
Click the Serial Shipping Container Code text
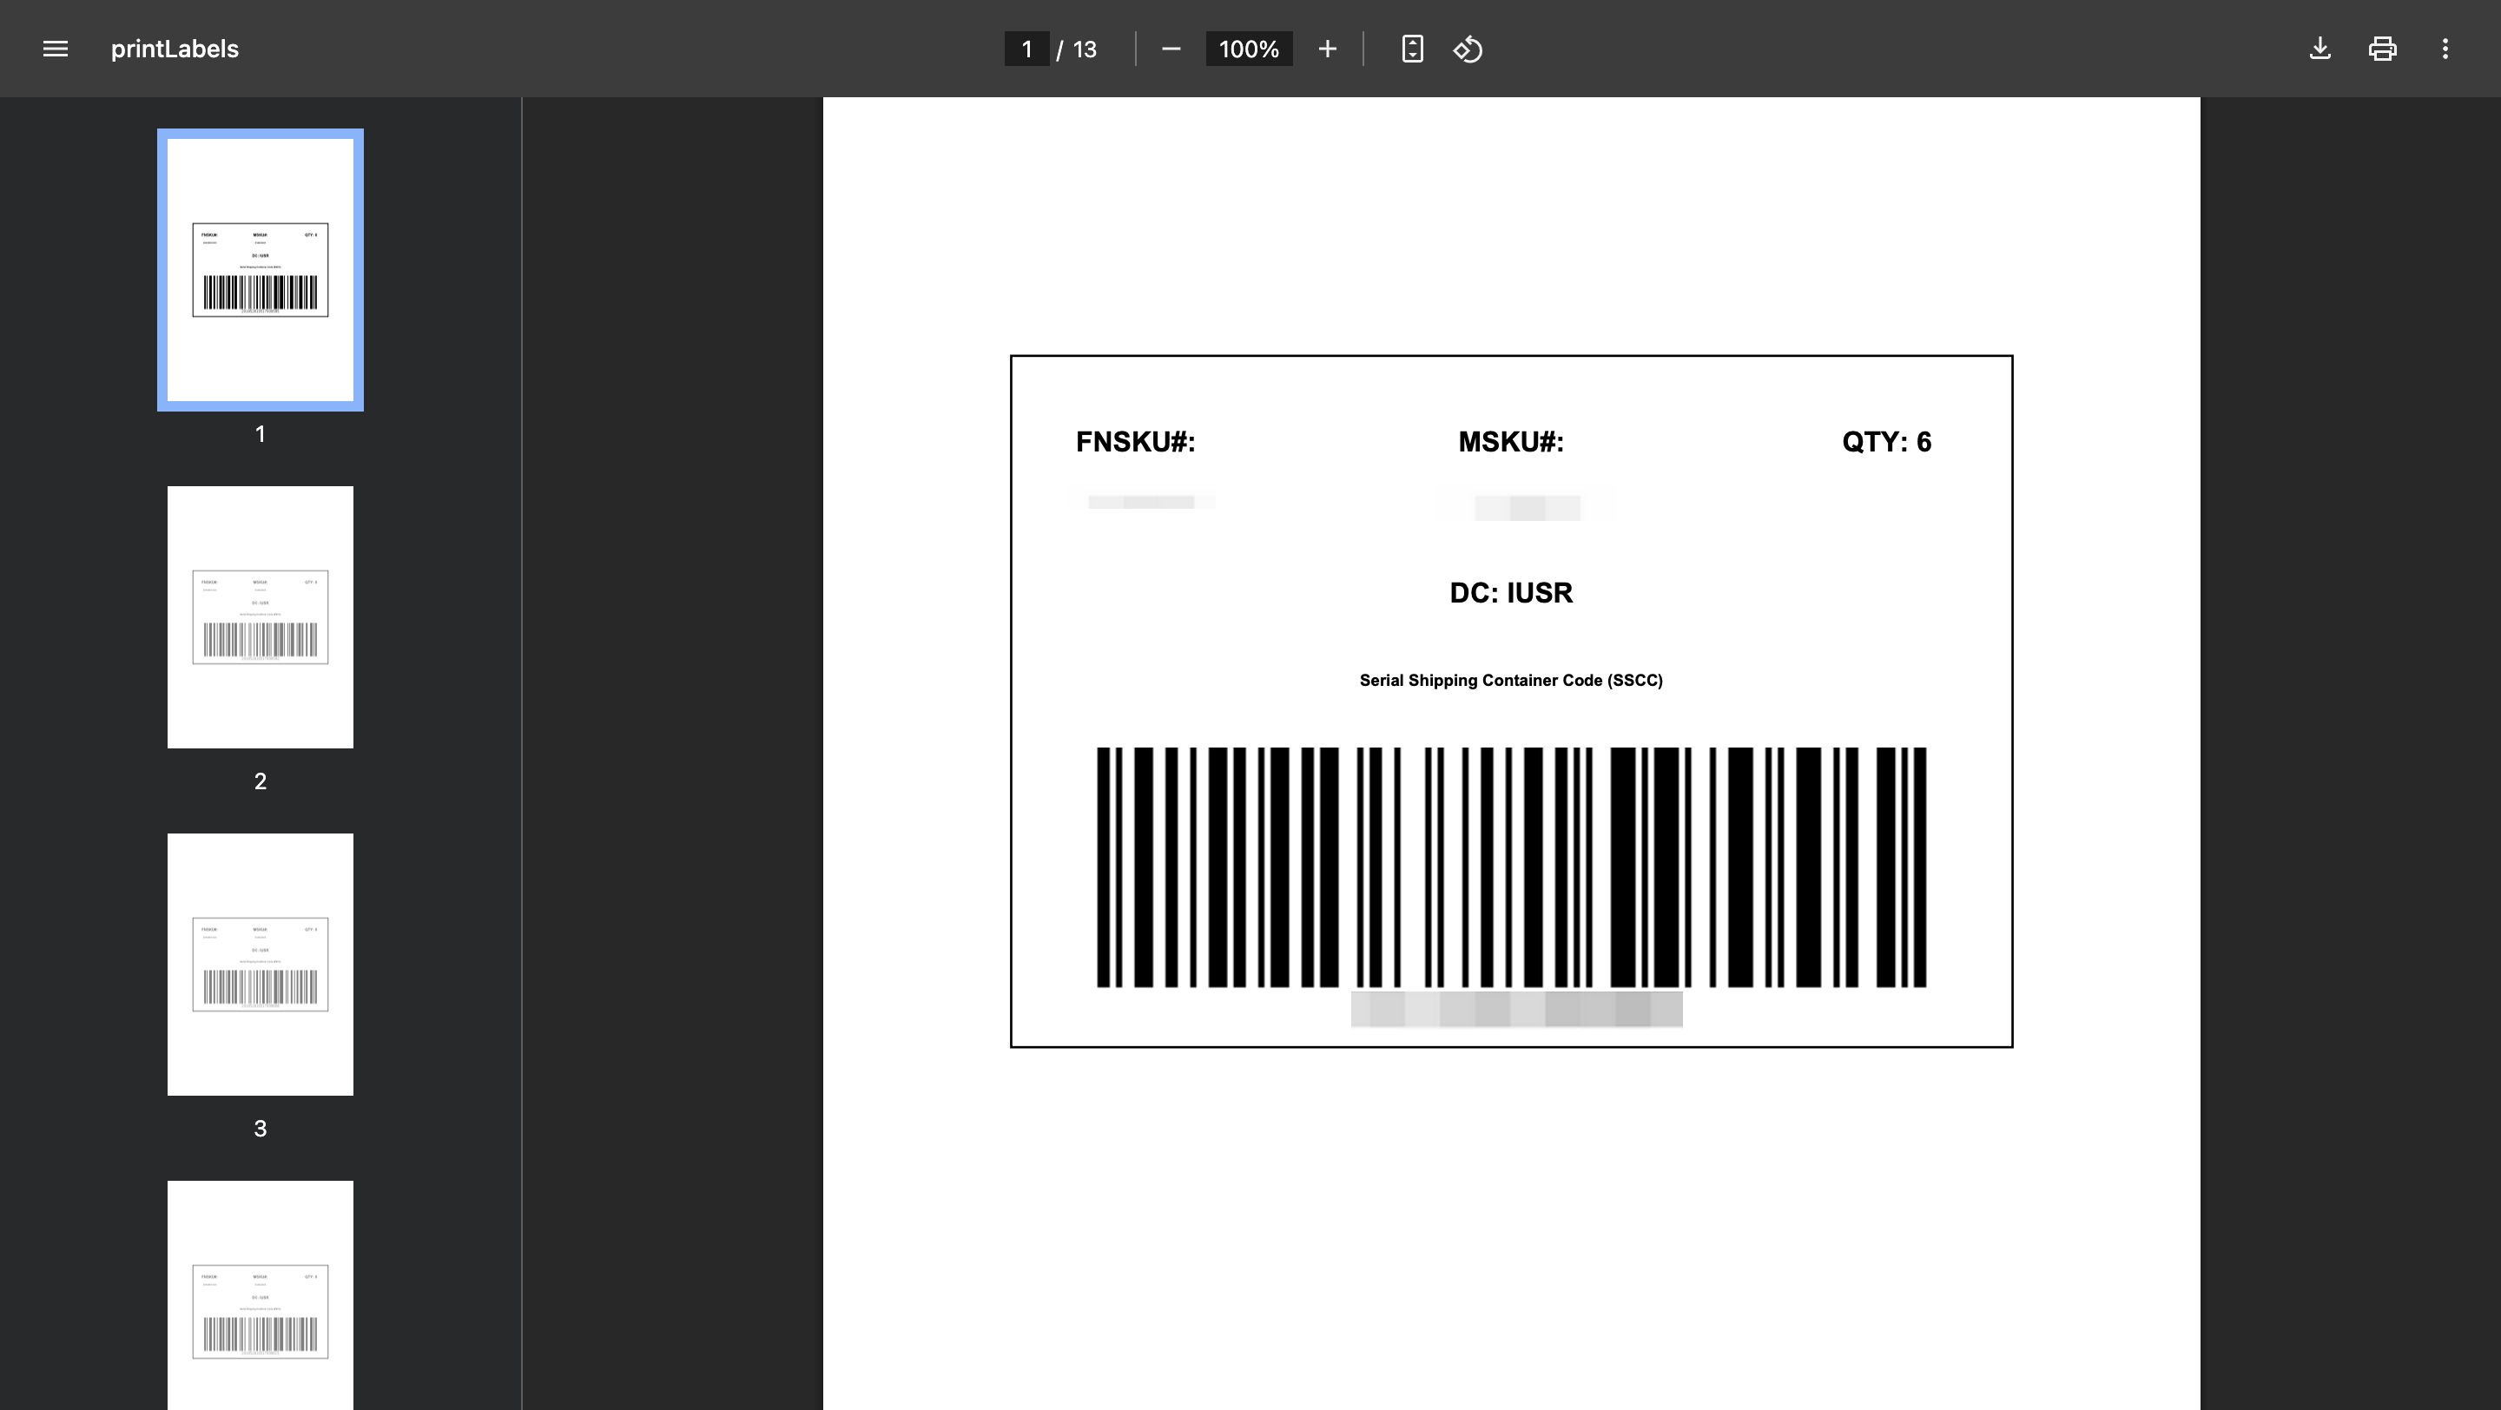[1511, 680]
